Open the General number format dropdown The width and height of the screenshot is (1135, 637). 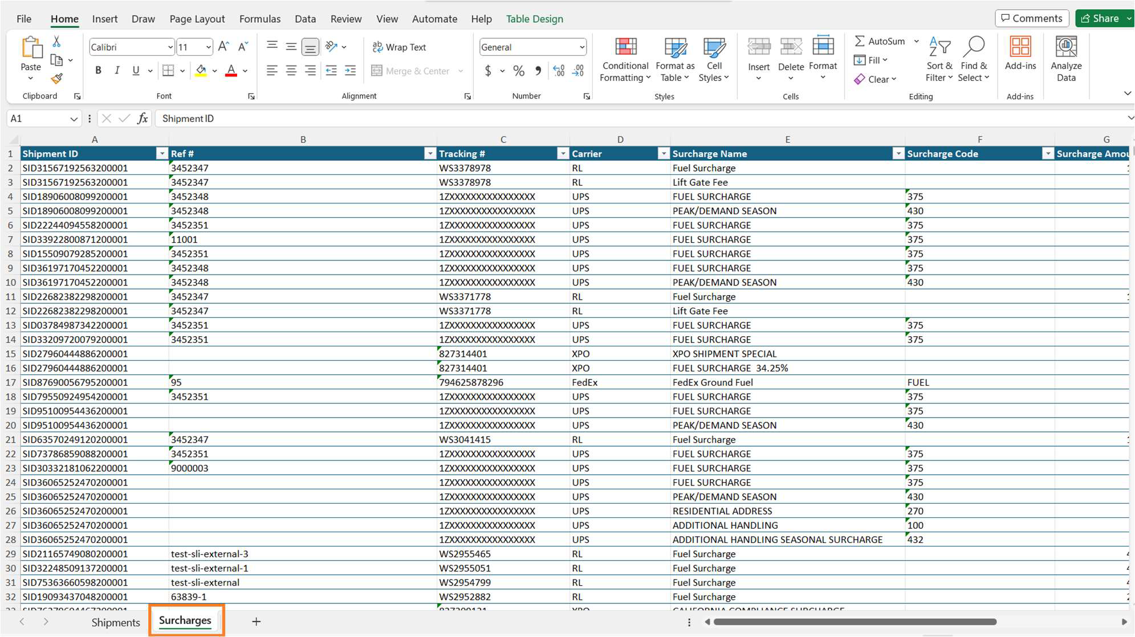581,47
